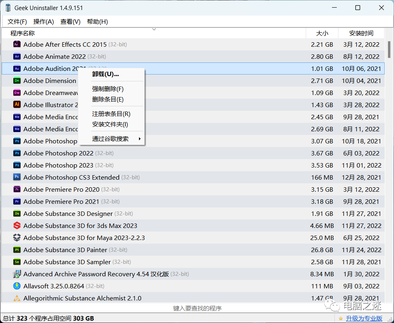Click the 25.0 MB size cell
Screen dimensions: 394x323
pyautogui.click(x=322, y=238)
